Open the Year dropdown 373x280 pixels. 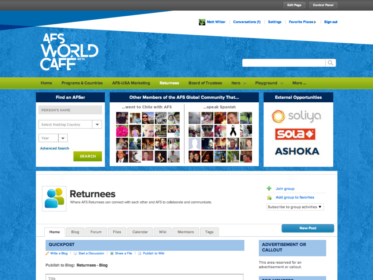tap(63, 138)
